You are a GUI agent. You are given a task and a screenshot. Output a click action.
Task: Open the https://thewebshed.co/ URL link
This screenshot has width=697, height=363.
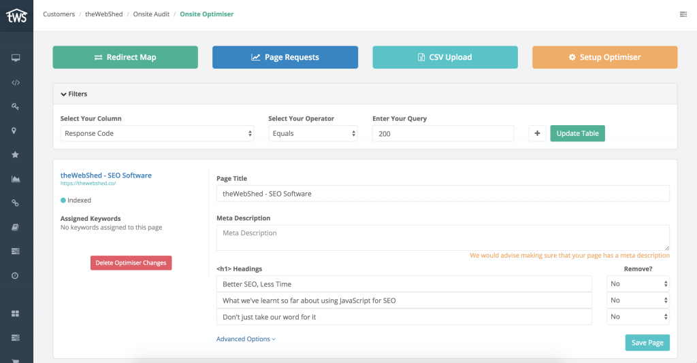point(88,184)
